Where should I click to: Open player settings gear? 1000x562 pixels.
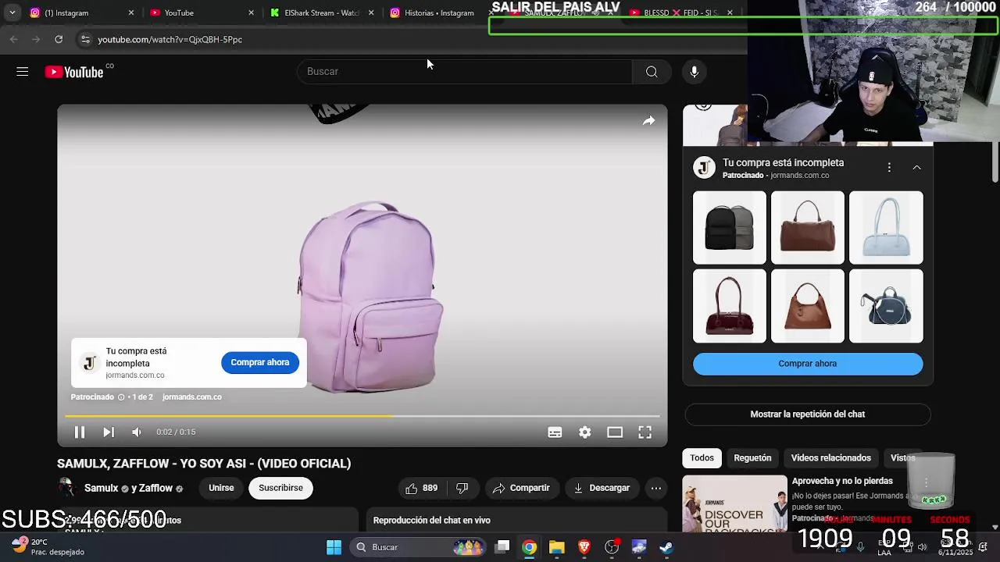point(584,432)
